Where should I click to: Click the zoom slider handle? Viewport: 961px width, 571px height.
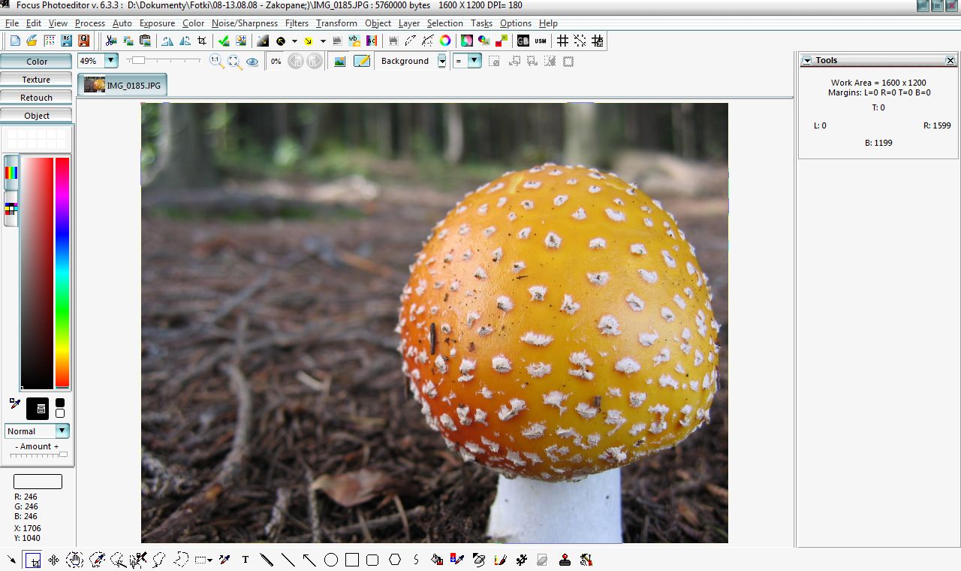138,60
